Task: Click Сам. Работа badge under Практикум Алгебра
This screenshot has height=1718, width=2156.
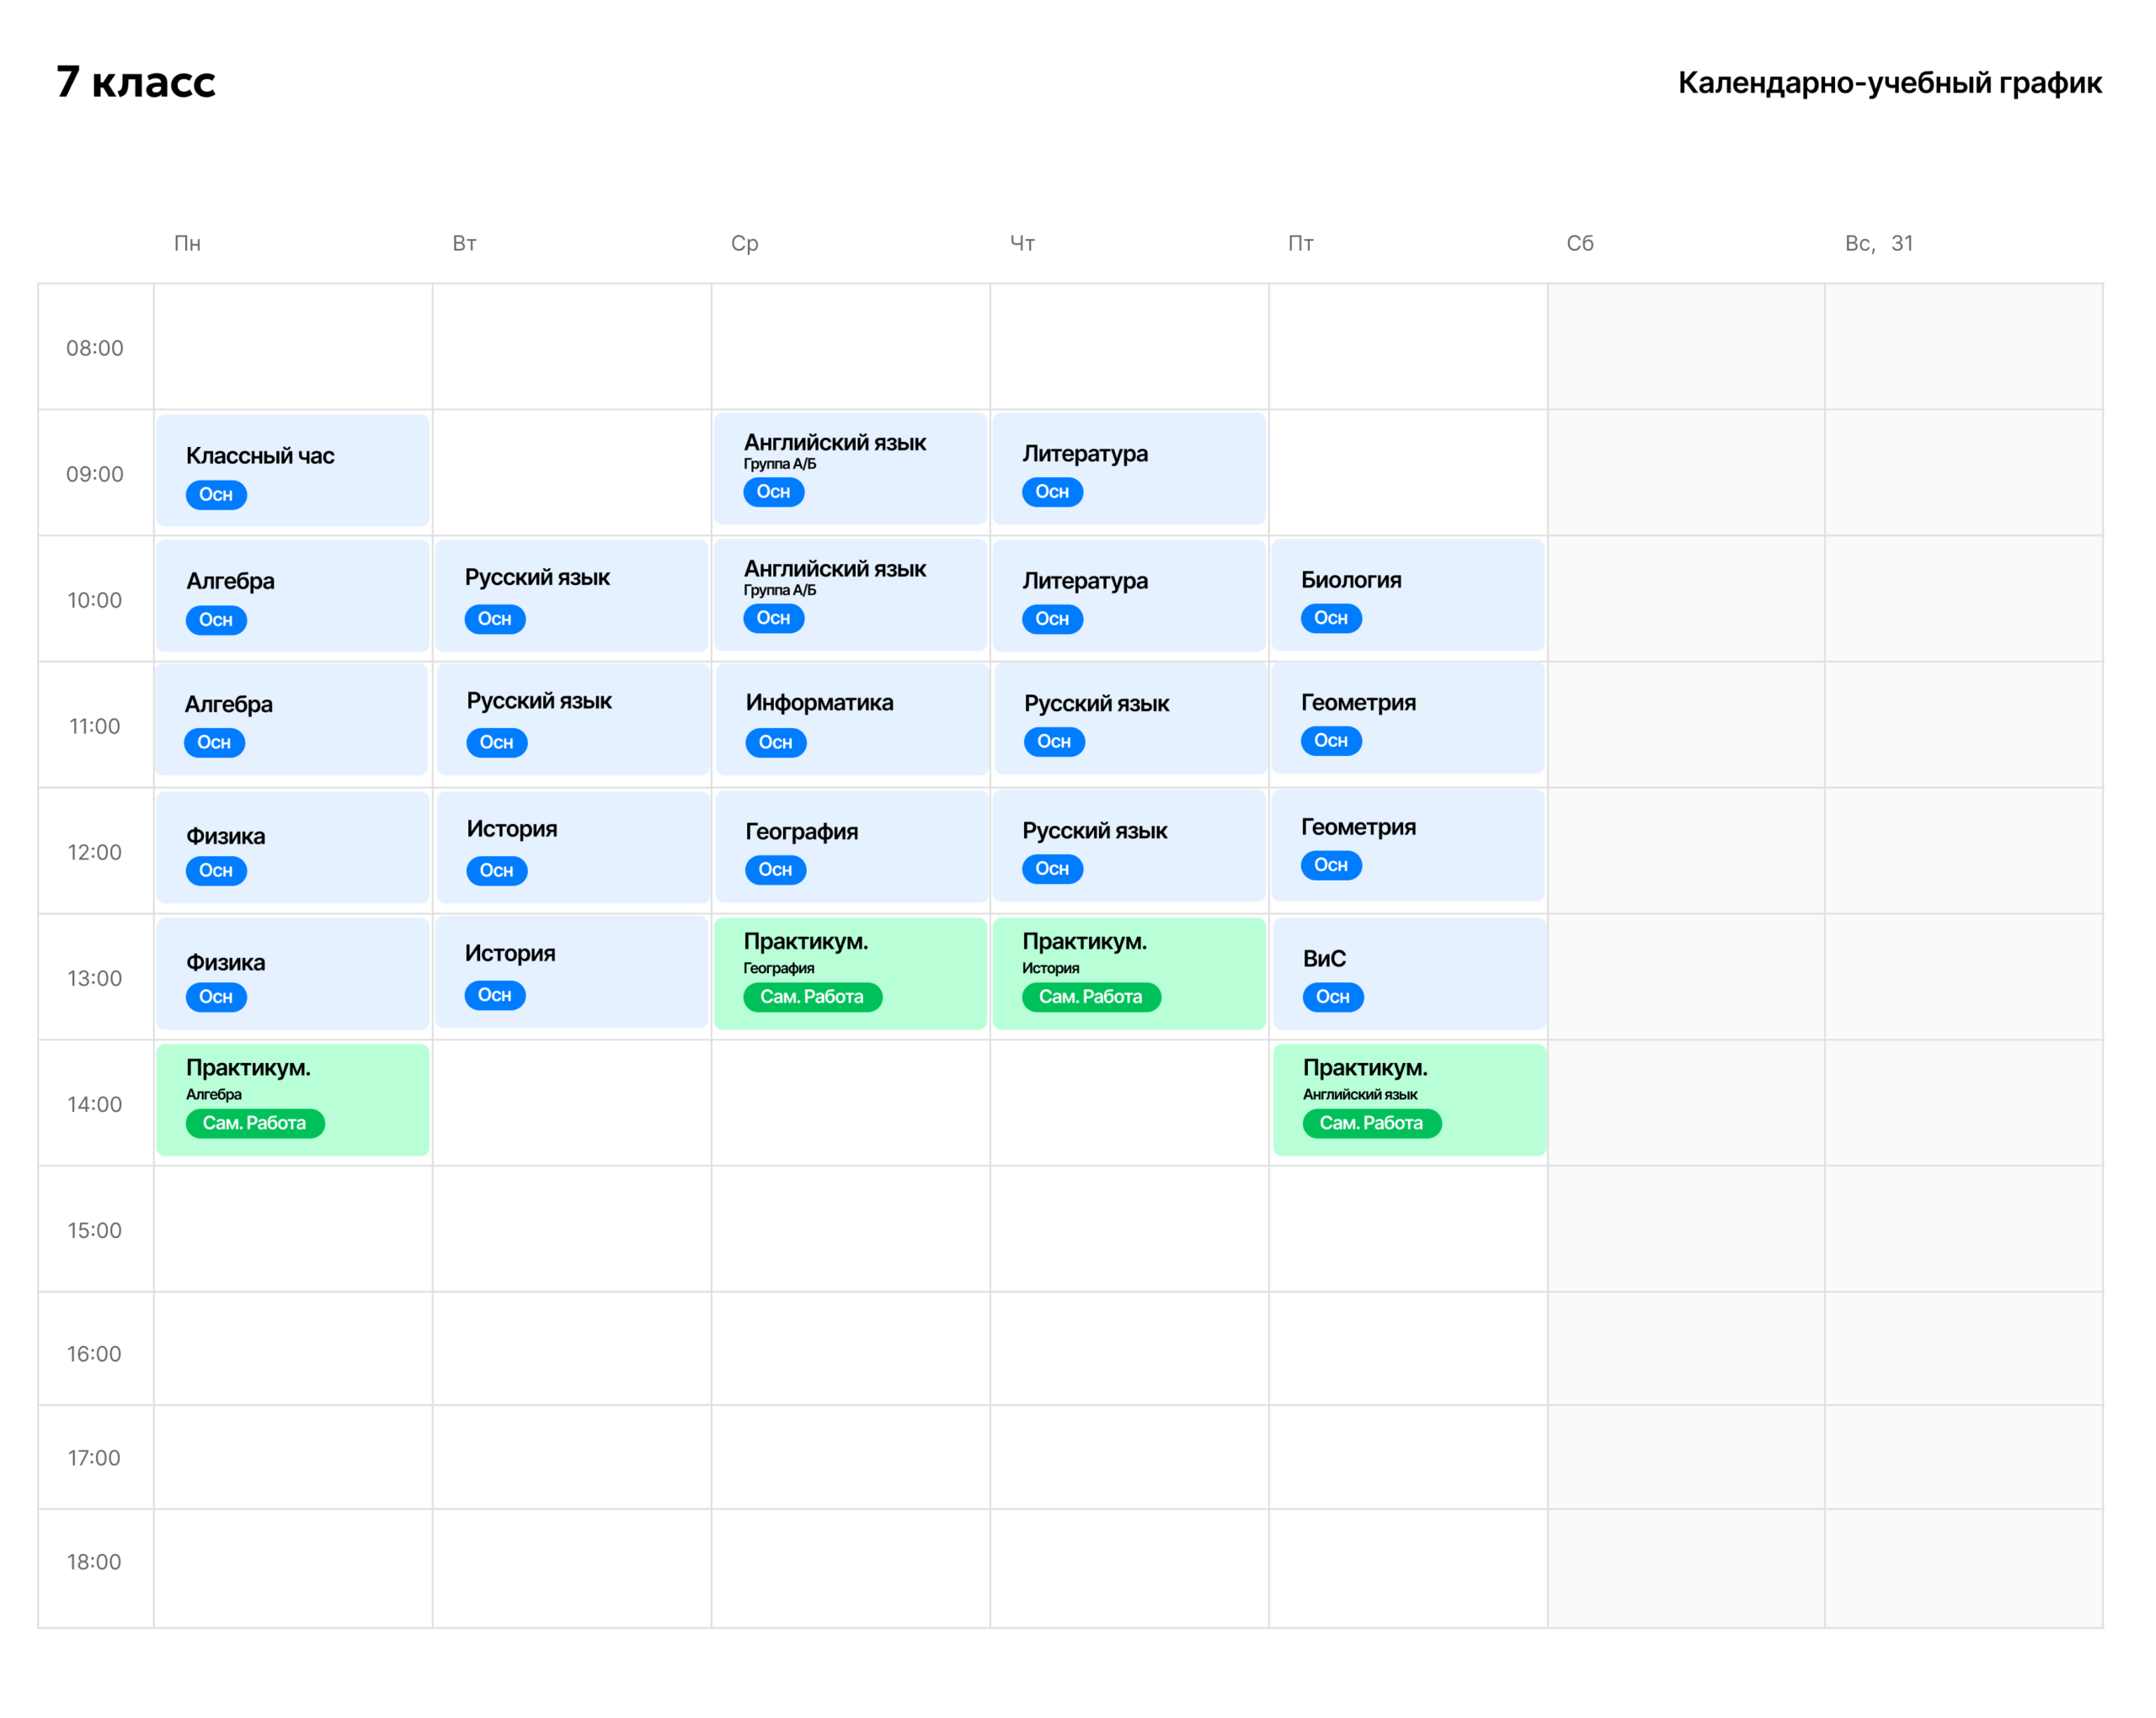Action: tap(255, 1124)
